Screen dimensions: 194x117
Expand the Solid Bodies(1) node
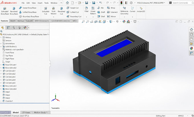click(1, 46)
